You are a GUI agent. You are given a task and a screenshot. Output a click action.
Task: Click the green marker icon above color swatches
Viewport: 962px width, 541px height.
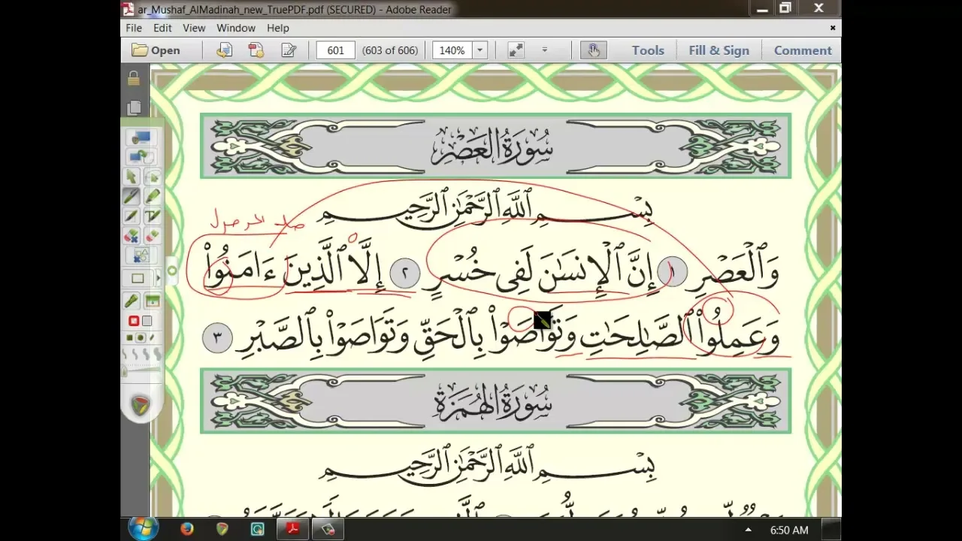pos(132,301)
